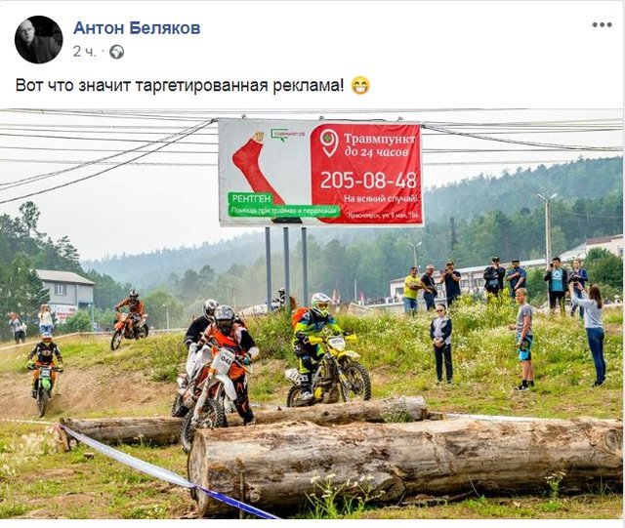The image size is (625, 528).
Task: Click the '2 ч.' post timestamp
Action: click(x=85, y=52)
